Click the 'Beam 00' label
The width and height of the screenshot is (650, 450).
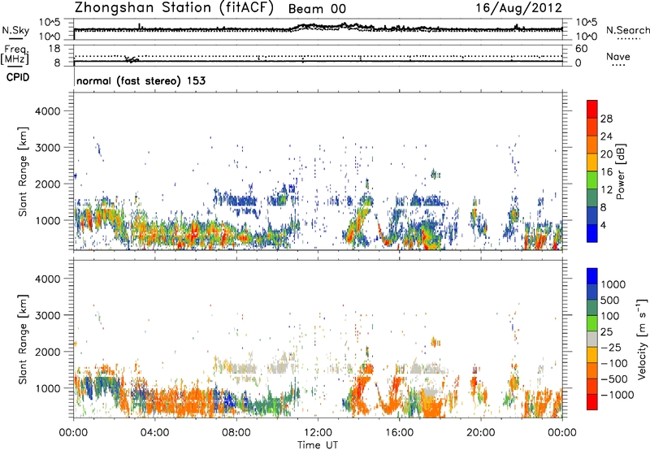click(317, 9)
